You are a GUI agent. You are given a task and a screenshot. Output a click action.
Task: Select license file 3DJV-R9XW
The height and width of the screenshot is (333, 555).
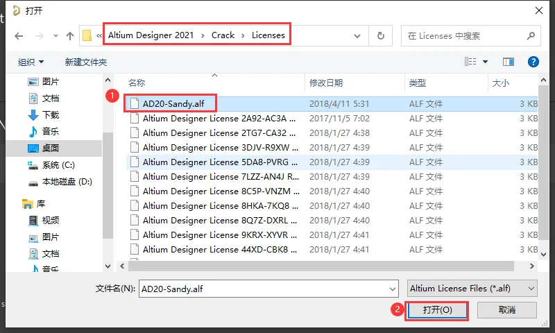[x=332, y=147]
